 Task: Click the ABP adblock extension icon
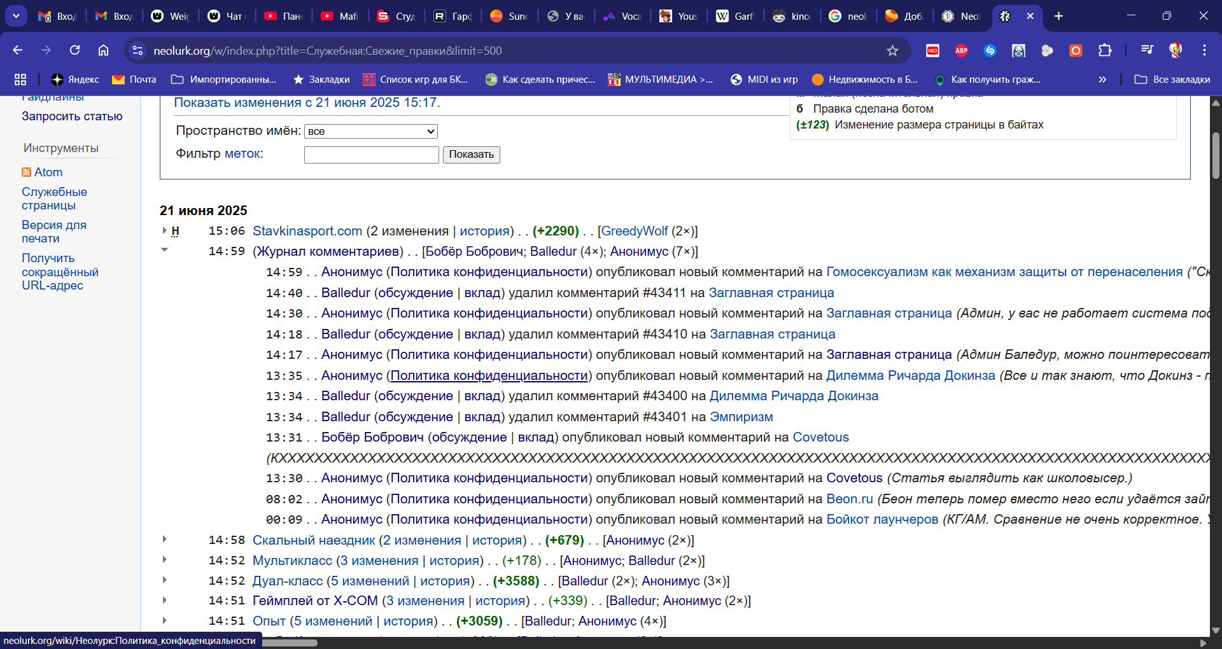[961, 50]
